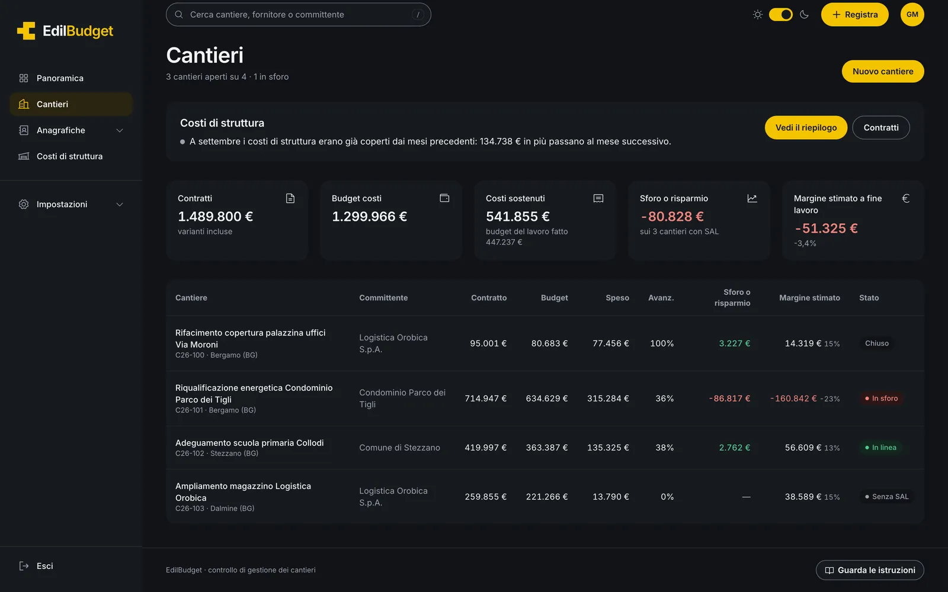
Task: Click Comune di Stezzano committente cell
Action: [399, 448]
